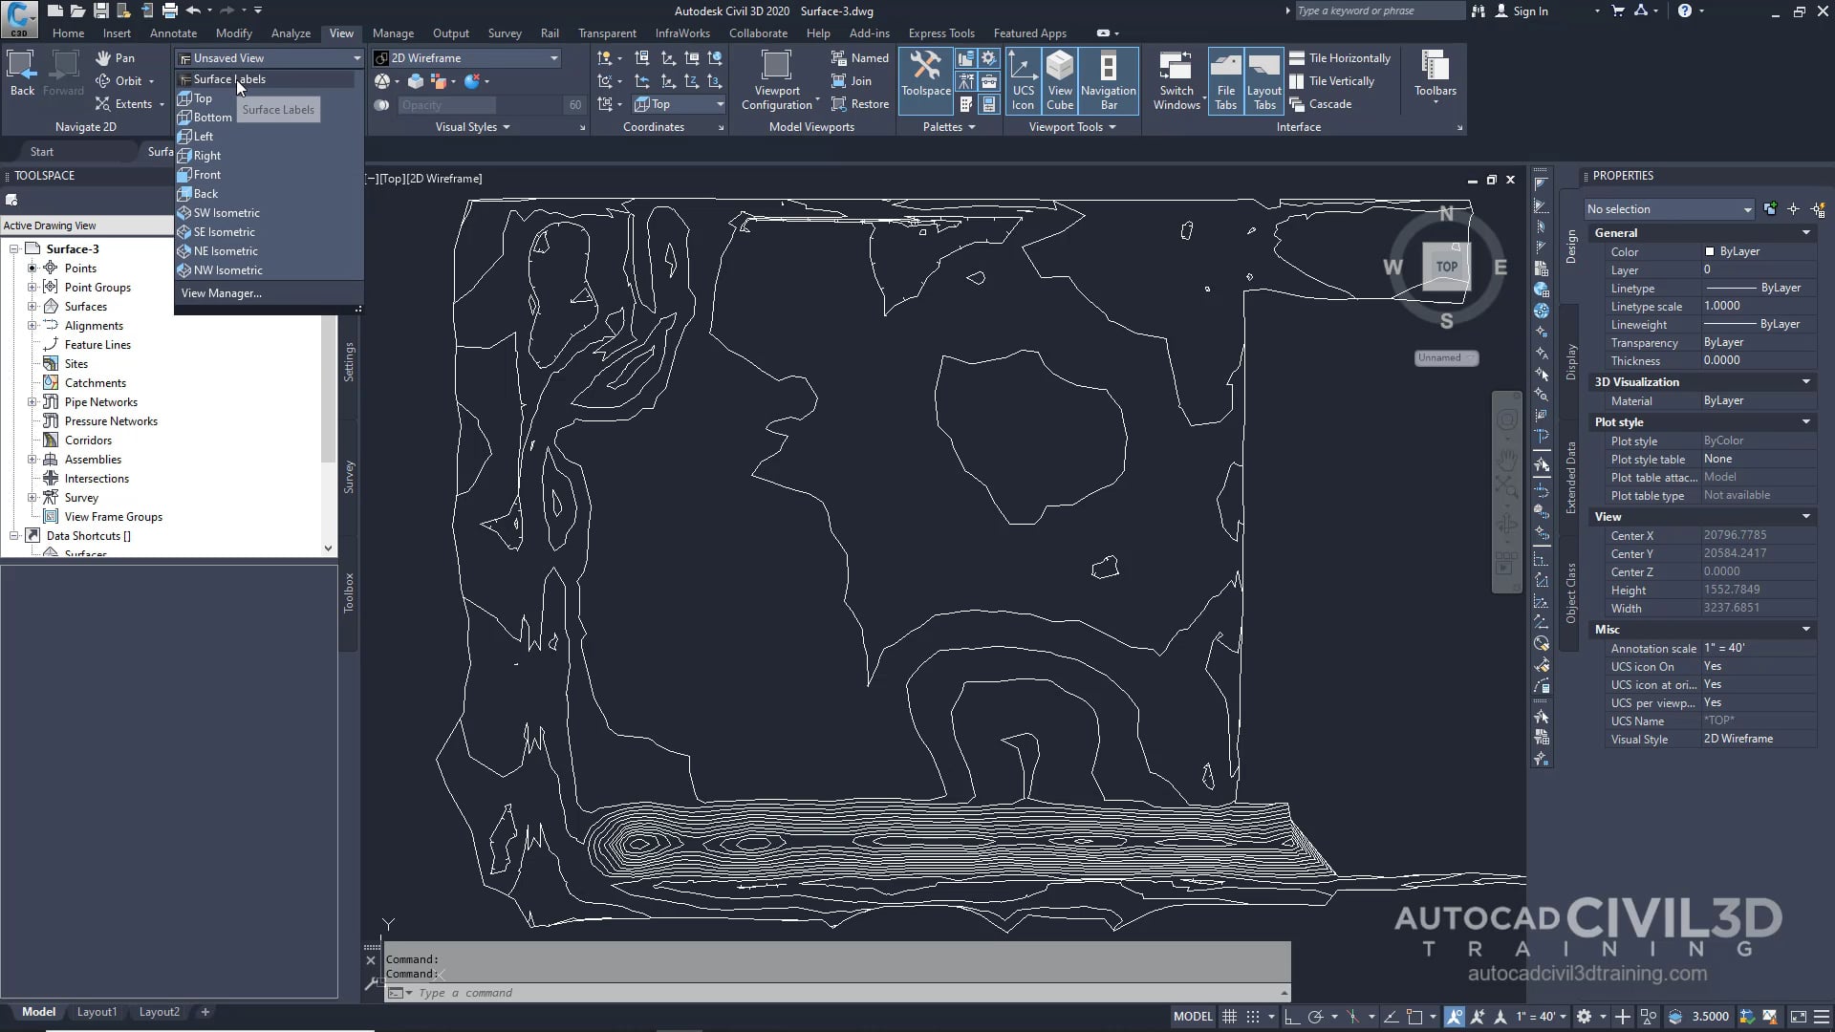Toggle Layout Tabs display button
Viewport: 1835px width, 1032px height.
click(1263, 80)
